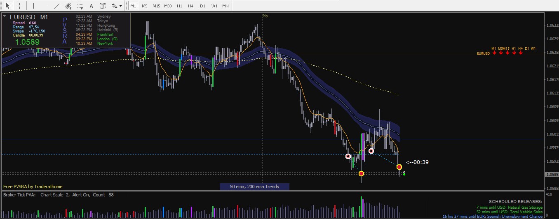
Task: Click the red down arrow under H4
Action: [520, 53]
